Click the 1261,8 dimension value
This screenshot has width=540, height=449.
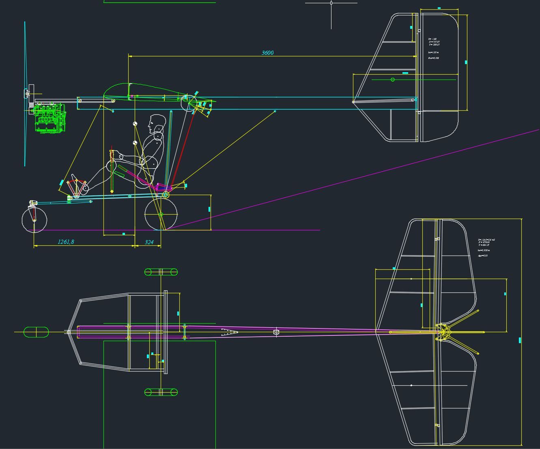[66, 242]
